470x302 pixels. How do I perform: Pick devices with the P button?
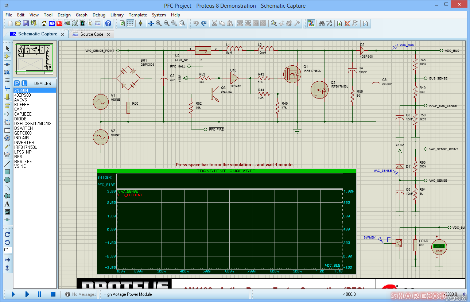[17, 83]
